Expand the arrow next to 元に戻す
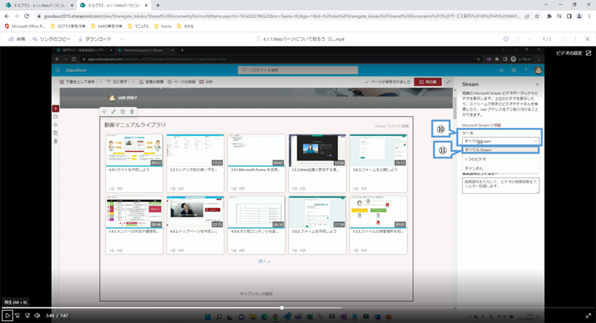Screen dimensions: 596x323 [133, 82]
